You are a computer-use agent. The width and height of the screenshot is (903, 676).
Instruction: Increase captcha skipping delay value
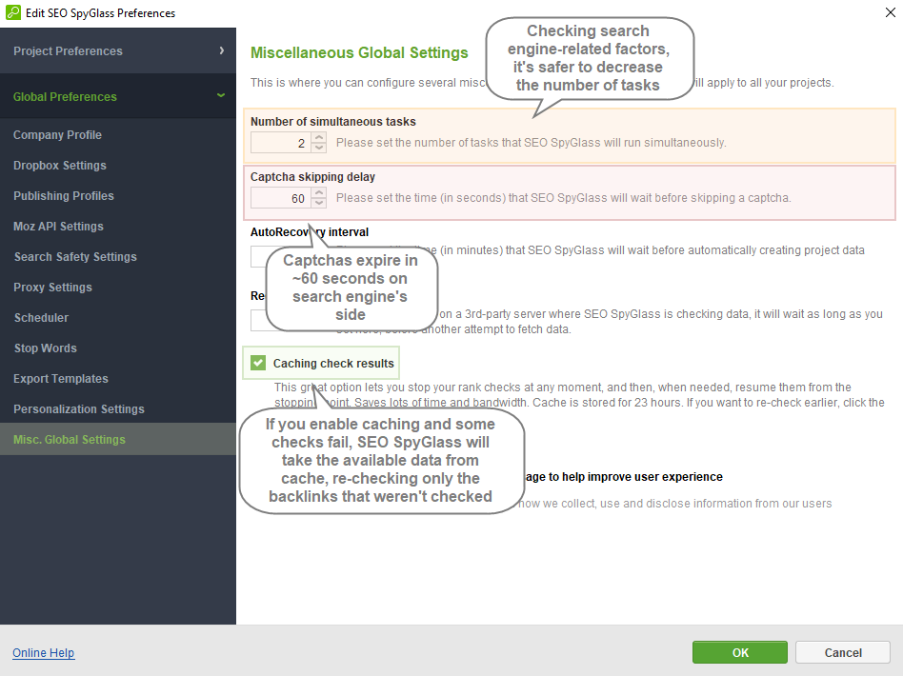pyautogui.click(x=319, y=193)
